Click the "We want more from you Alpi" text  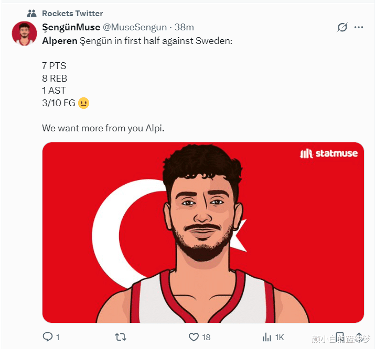coord(103,128)
